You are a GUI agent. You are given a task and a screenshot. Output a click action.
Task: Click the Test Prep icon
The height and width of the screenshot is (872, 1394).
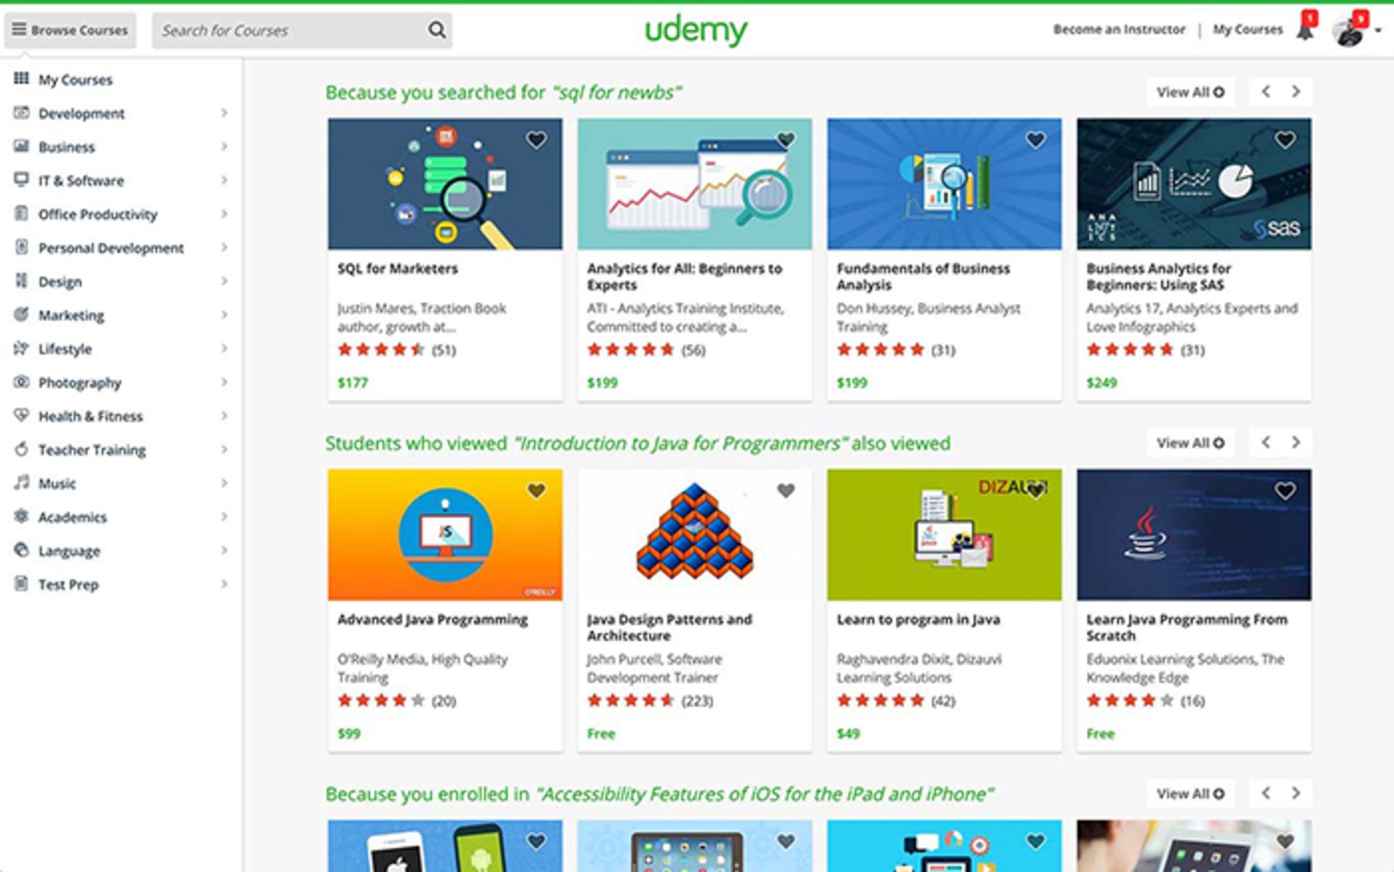coord(22,584)
